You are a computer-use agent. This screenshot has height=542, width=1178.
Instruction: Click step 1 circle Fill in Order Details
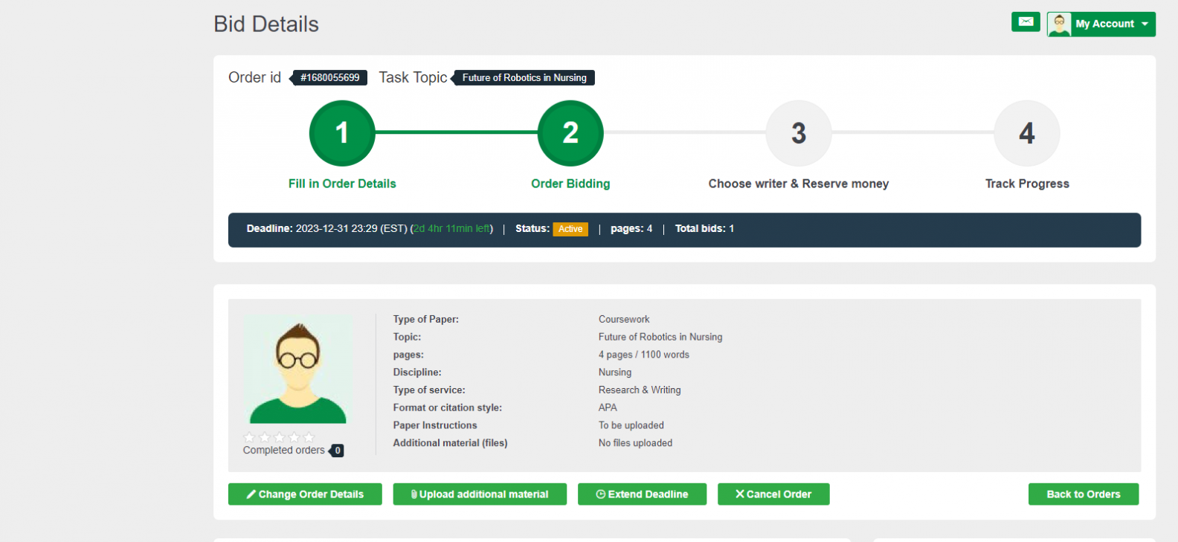(x=342, y=133)
